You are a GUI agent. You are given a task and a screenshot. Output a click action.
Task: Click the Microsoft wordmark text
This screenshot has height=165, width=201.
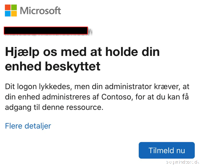(41, 11)
